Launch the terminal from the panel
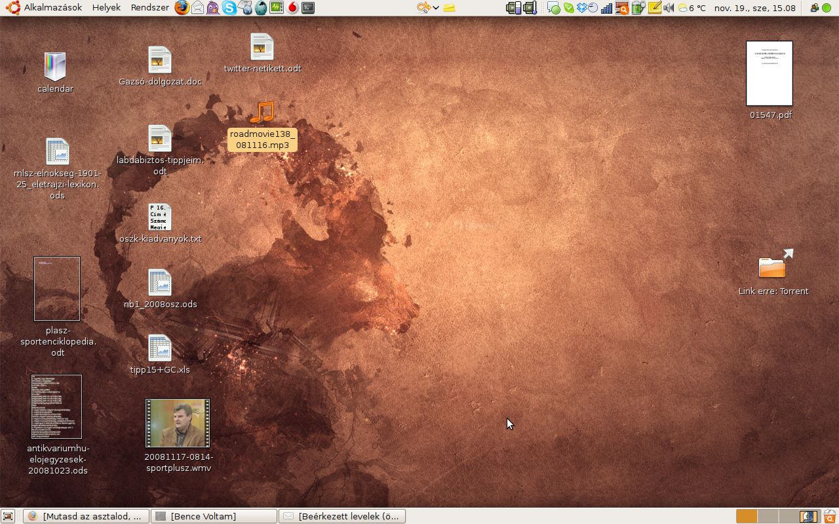The height and width of the screenshot is (524, 839). coord(308,8)
